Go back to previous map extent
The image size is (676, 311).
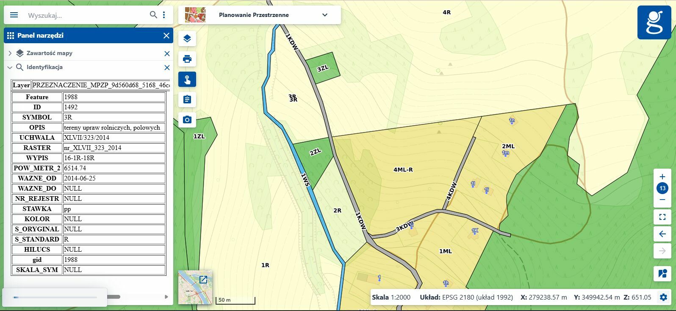click(662, 234)
